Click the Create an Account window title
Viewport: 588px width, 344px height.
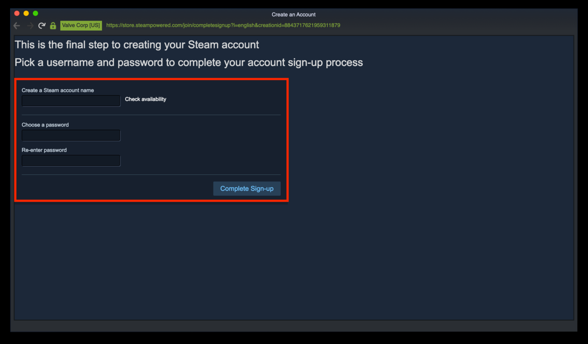(x=294, y=15)
